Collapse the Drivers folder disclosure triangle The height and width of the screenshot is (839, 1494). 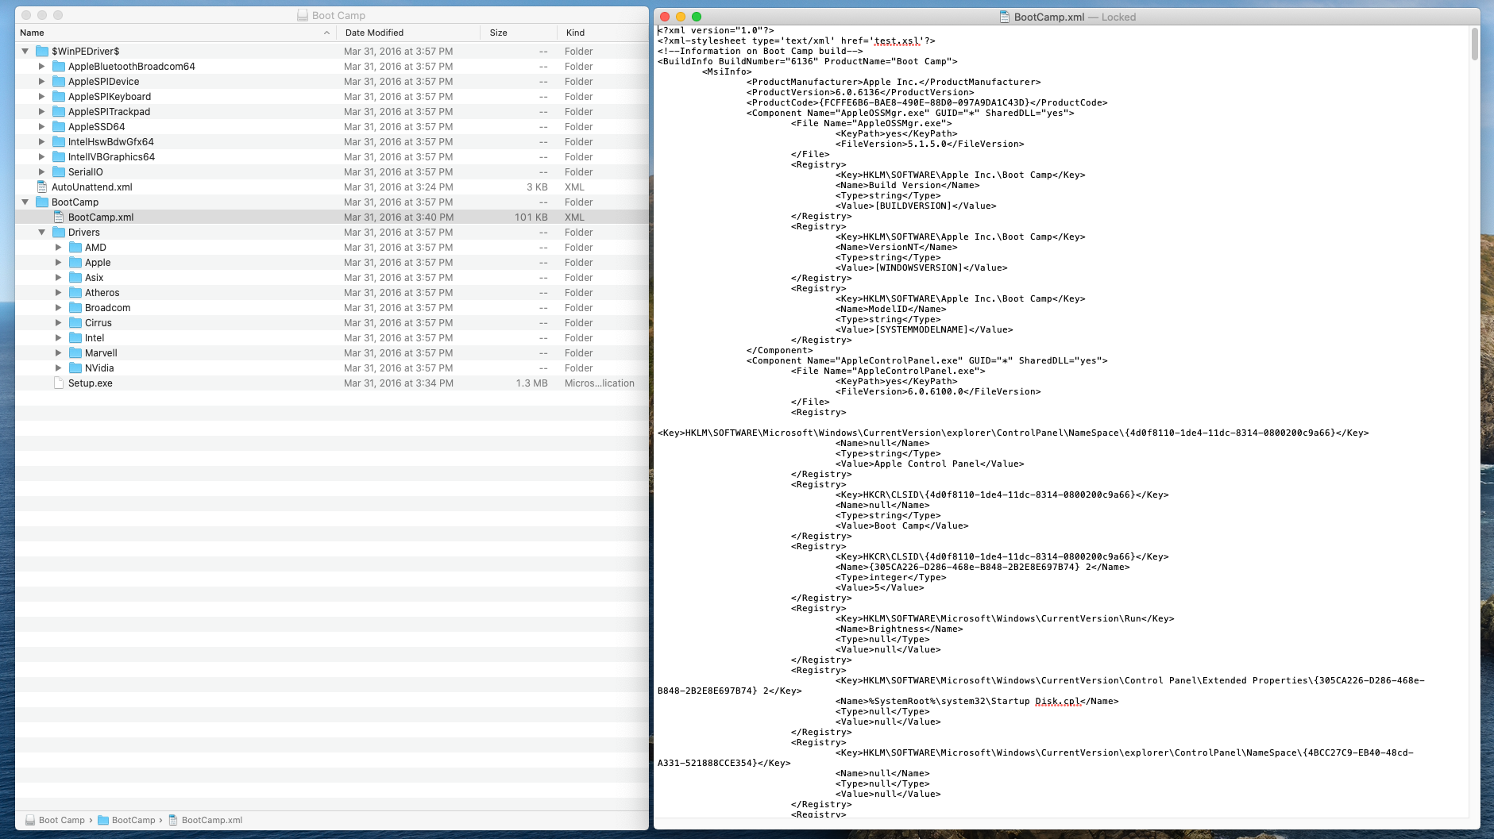click(42, 233)
